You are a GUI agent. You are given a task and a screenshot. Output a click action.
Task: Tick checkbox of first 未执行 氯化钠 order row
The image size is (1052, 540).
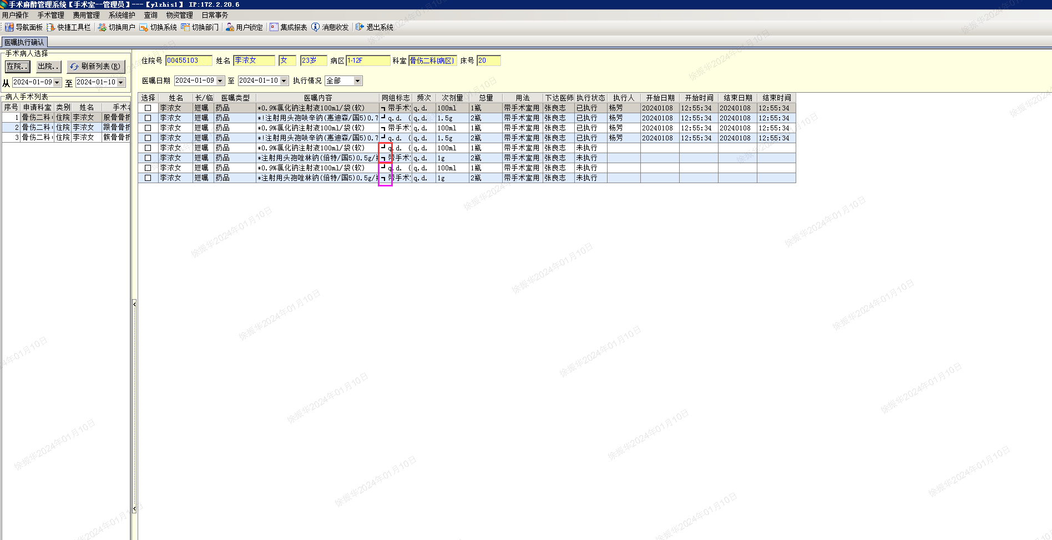(x=148, y=148)
